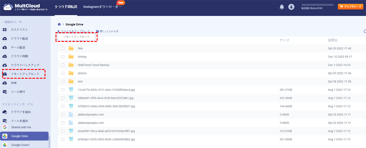Click the メール移行 sidebar icon
This screenshot has height=148, width=366.
tap(5, 91)
